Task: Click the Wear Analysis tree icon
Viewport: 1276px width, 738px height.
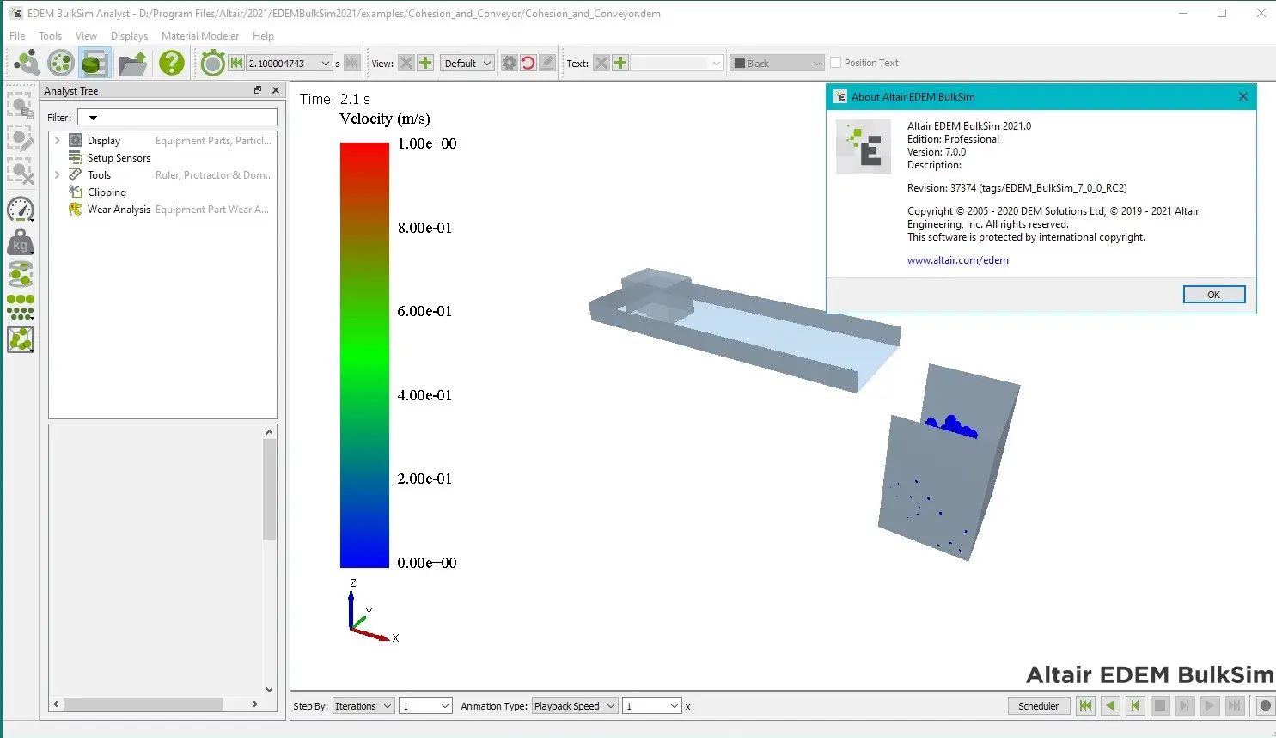Action: pos(76,209)
